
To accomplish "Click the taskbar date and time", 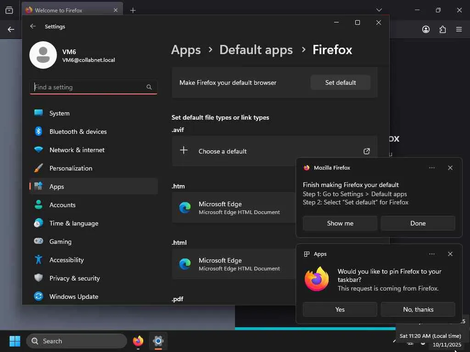I will 447,345.
